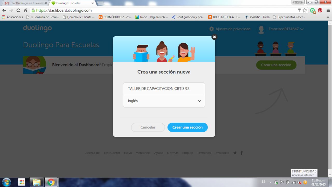Click the browser forward arrow

11,10
